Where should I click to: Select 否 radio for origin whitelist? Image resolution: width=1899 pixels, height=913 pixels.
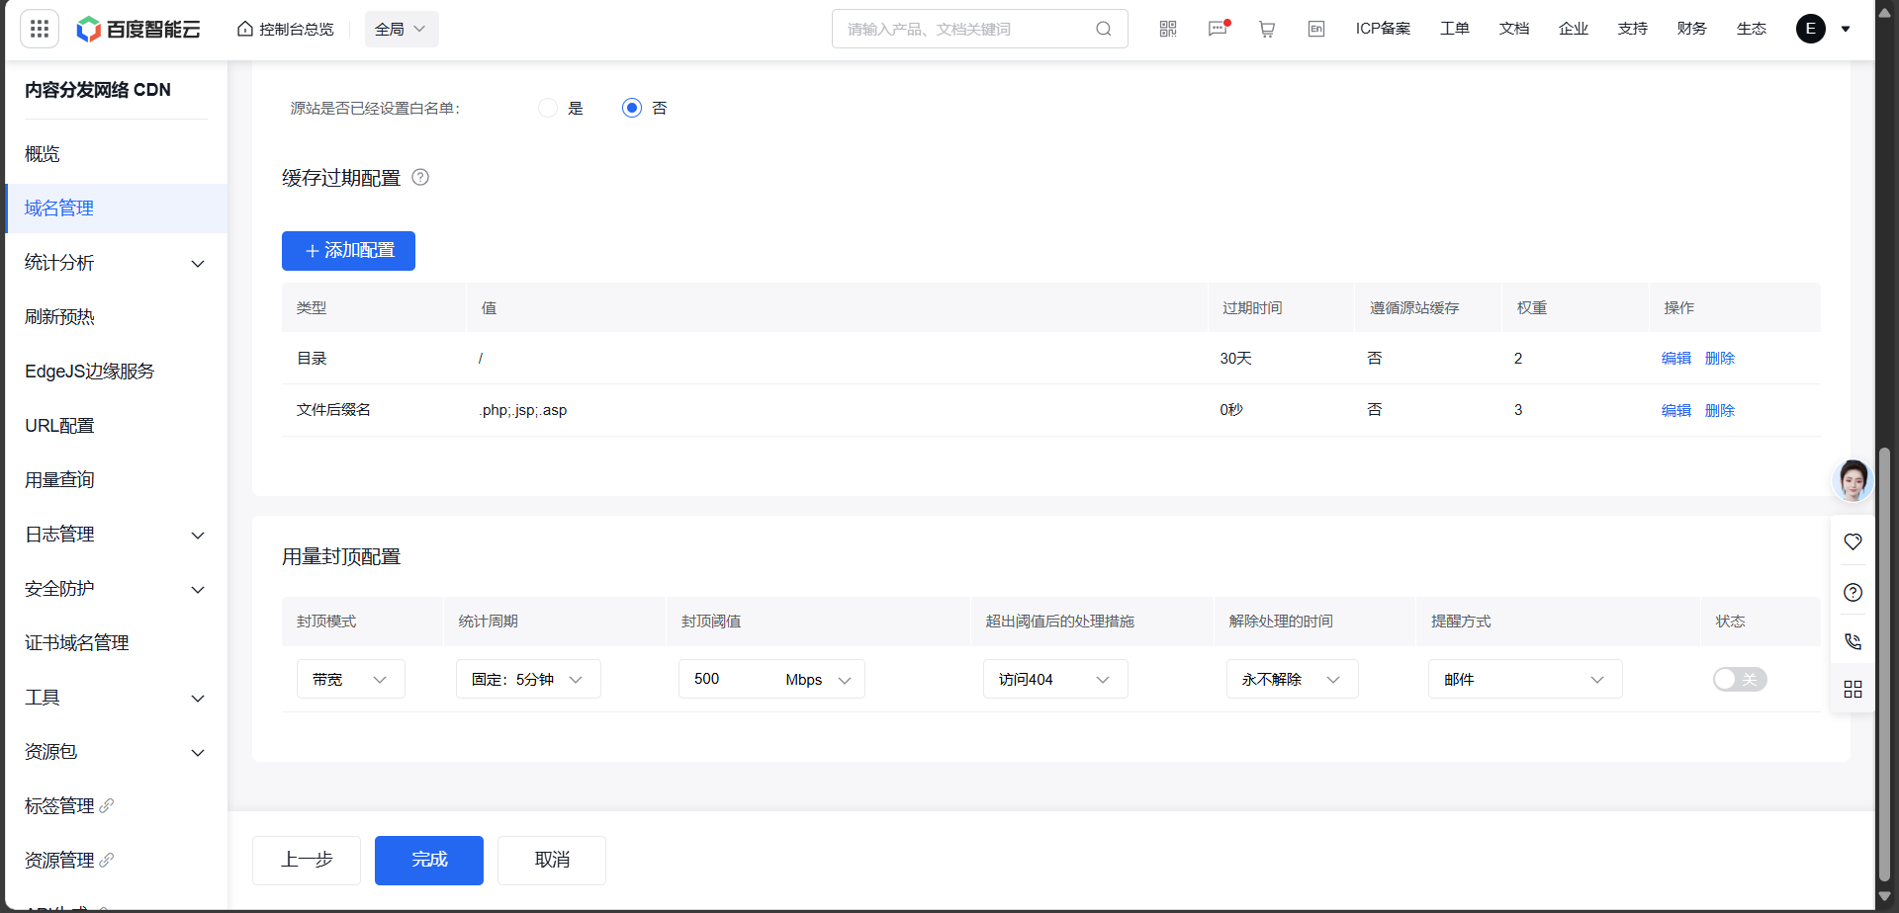pos(632,108)
